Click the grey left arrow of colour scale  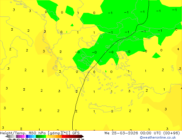pos(7,136)
